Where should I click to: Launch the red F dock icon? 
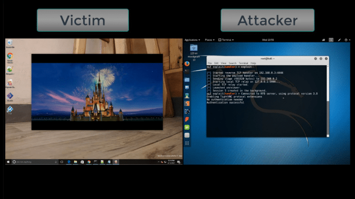click(187, 119)
